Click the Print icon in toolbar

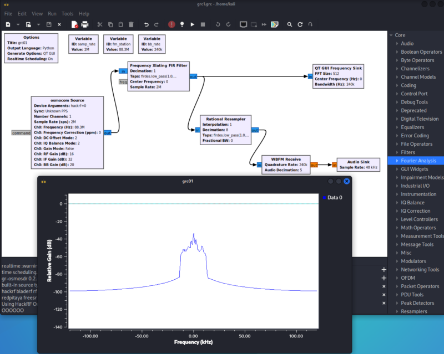(x=85, y=24)
